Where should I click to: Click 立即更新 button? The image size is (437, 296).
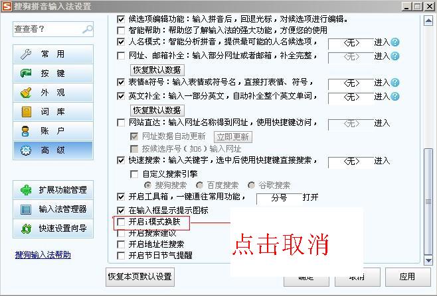pos(233,137)
